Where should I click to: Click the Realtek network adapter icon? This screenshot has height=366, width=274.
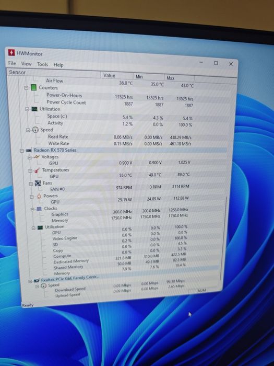tap(37, 280)
